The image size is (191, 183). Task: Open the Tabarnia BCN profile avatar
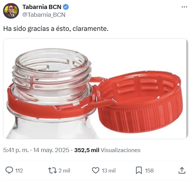pos(11,11)
